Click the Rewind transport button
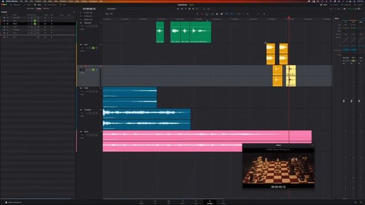 (178, 9)
